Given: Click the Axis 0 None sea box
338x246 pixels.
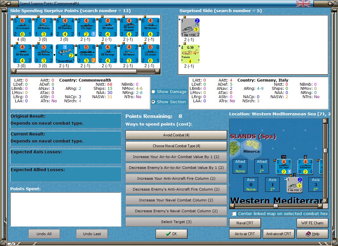Looking at the screenshot, I should pos(251,184).
